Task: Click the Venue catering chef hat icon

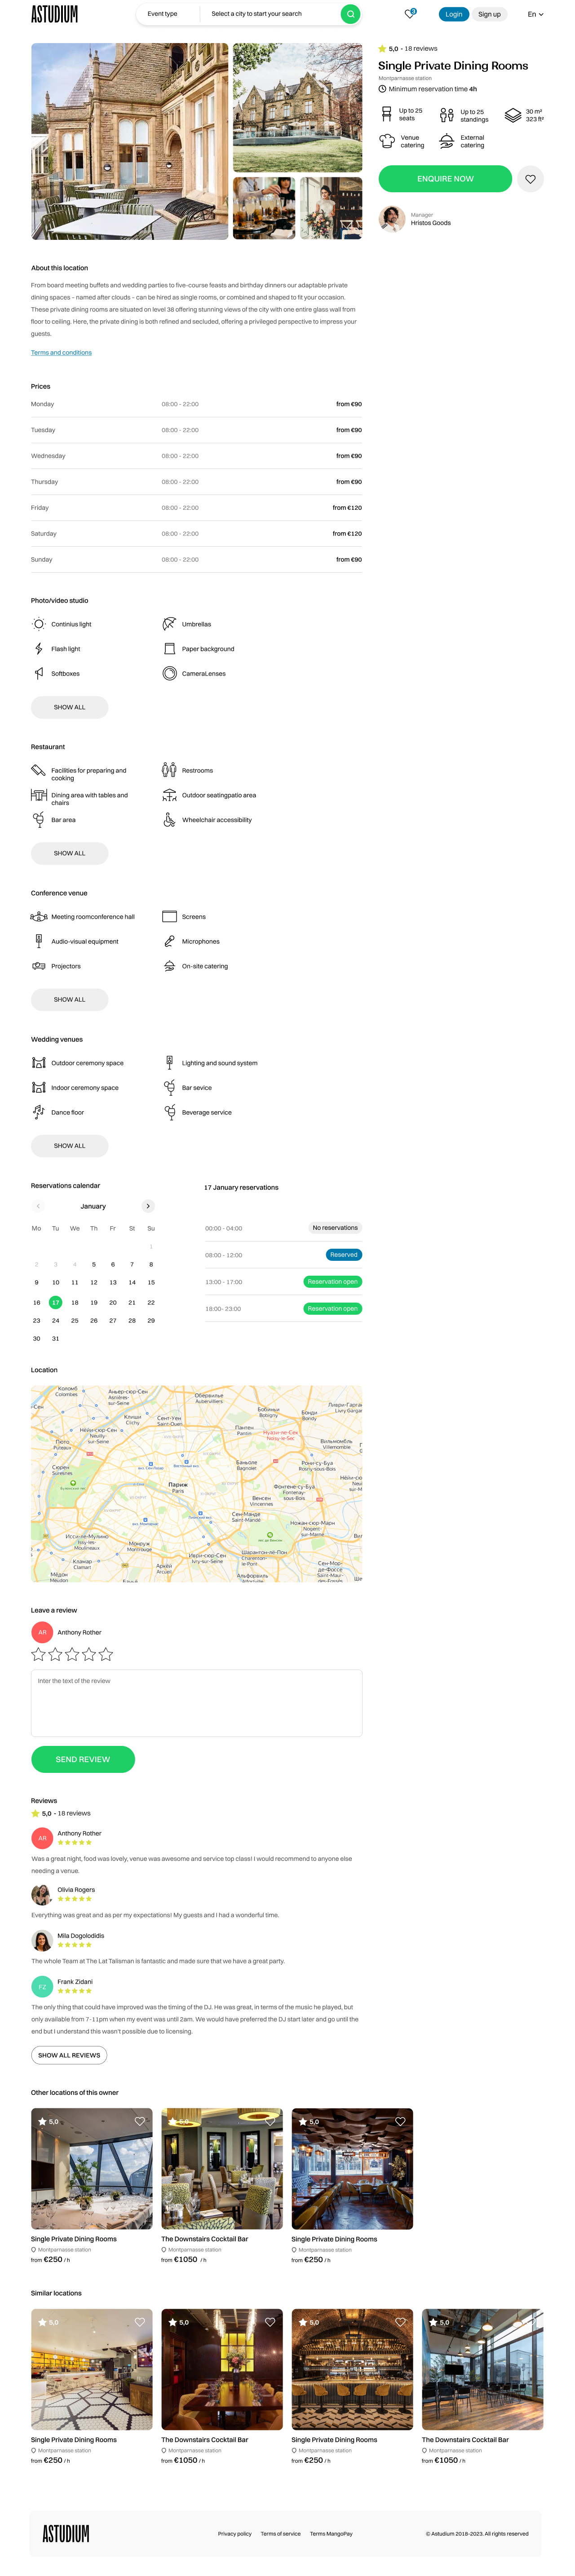Action: tap(387, 141)
